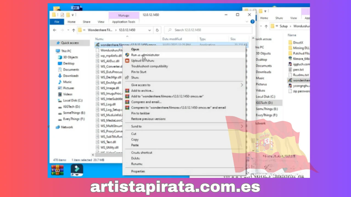The height and width of the screenshot is (197, 351).
Task: Select WS_Text.dll in file list
Action: tap(108, 142)
